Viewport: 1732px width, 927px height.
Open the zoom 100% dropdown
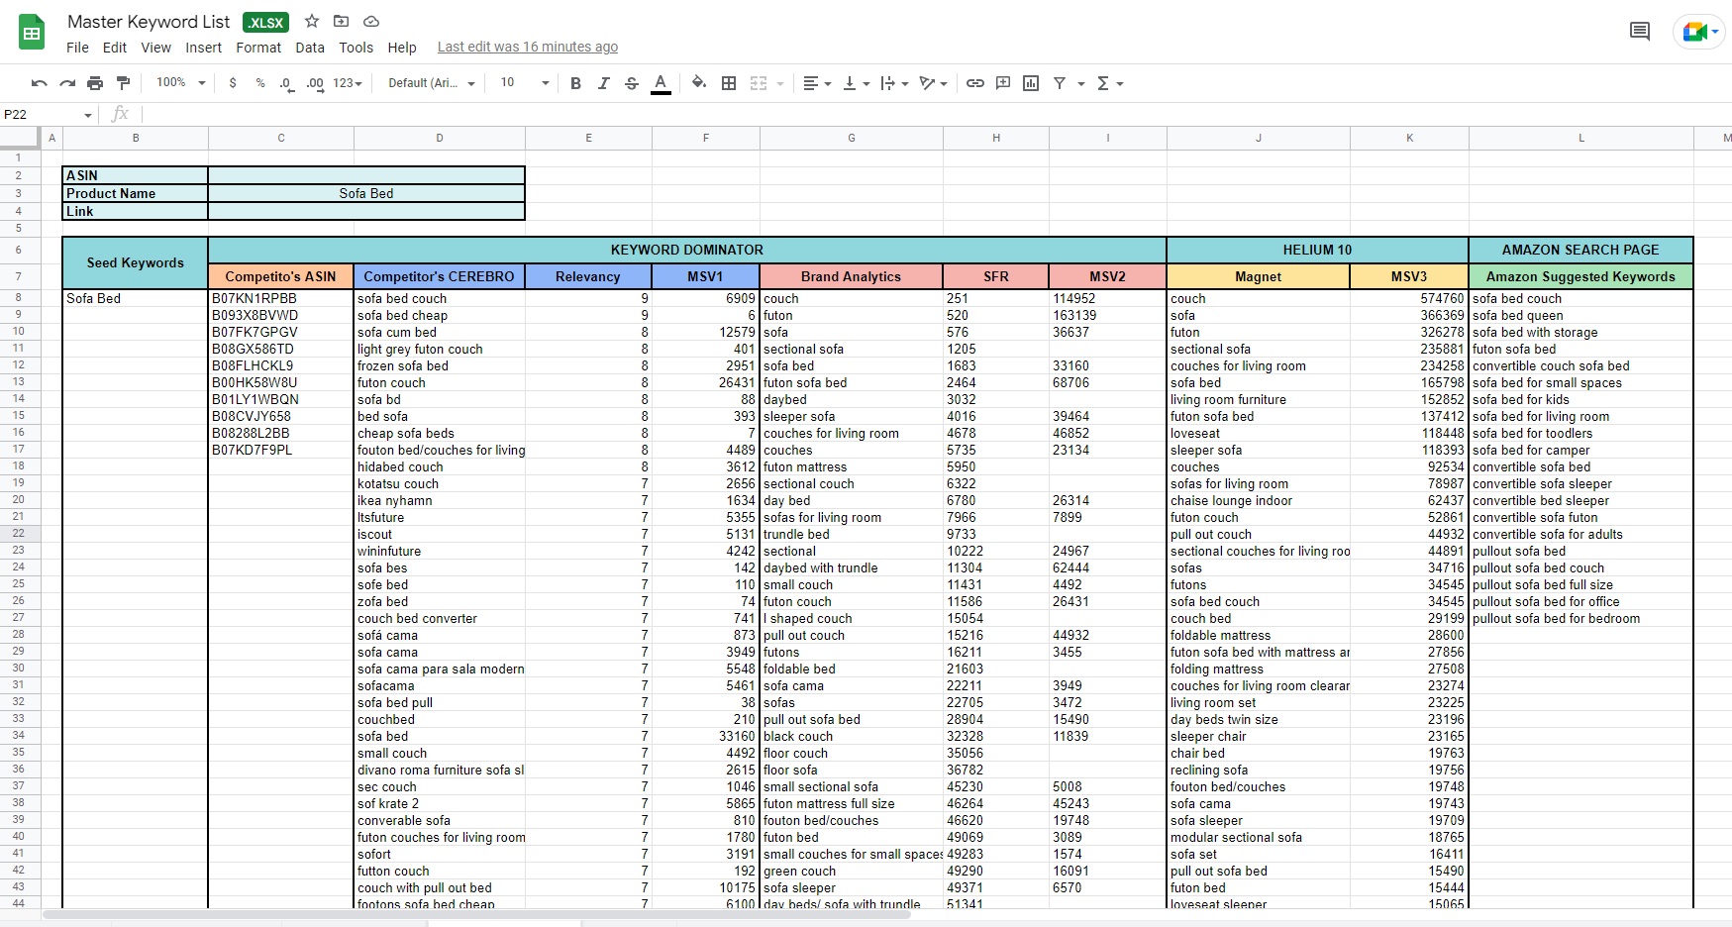[x=181, y=83]
